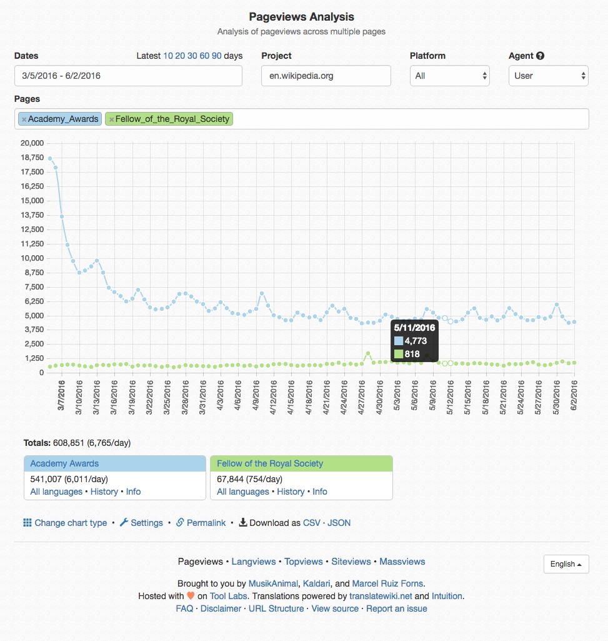The height and width of the screenshot is (641, 608).
Task: Expand the English language selector
Action: 566,564
